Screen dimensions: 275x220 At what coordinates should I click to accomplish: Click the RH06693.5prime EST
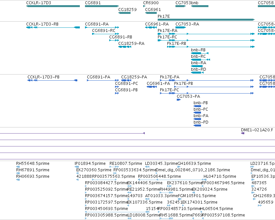[x=18, y=180]
